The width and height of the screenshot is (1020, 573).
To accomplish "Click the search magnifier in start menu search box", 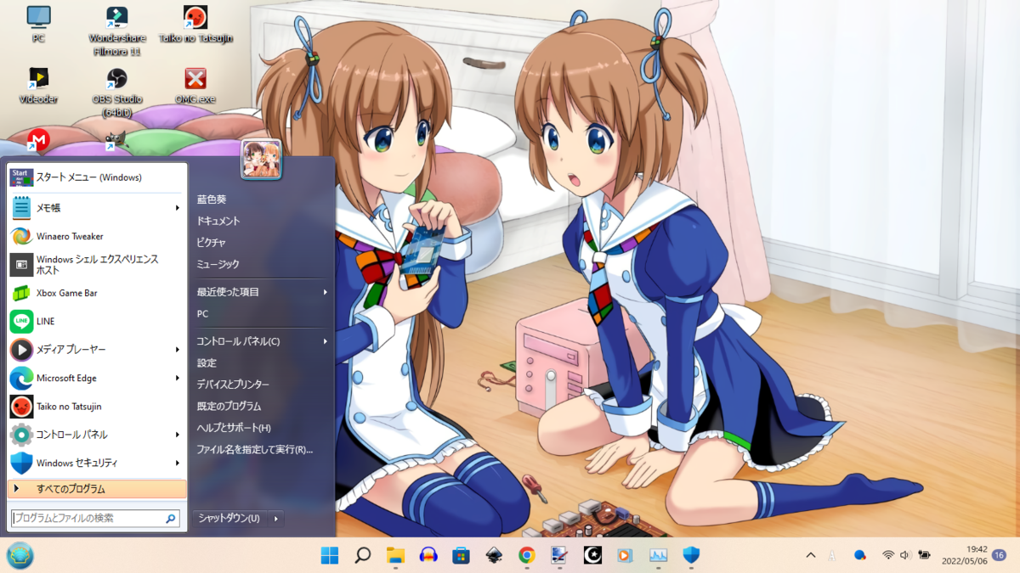I will pyautogui.click(x=171, y=518).
